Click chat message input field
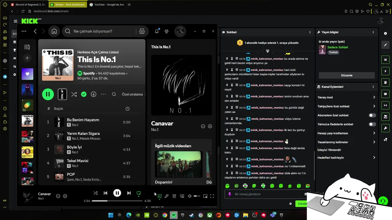Image resolution: width=392 pixels, height=220 pixels. 266,194
